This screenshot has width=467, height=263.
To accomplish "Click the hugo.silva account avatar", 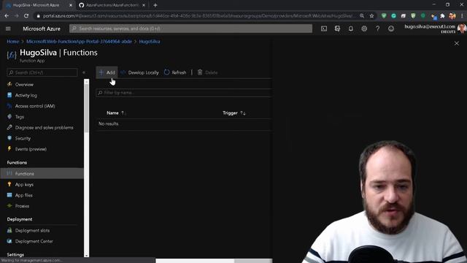I will pyautogui.click(x=462, y=28).
